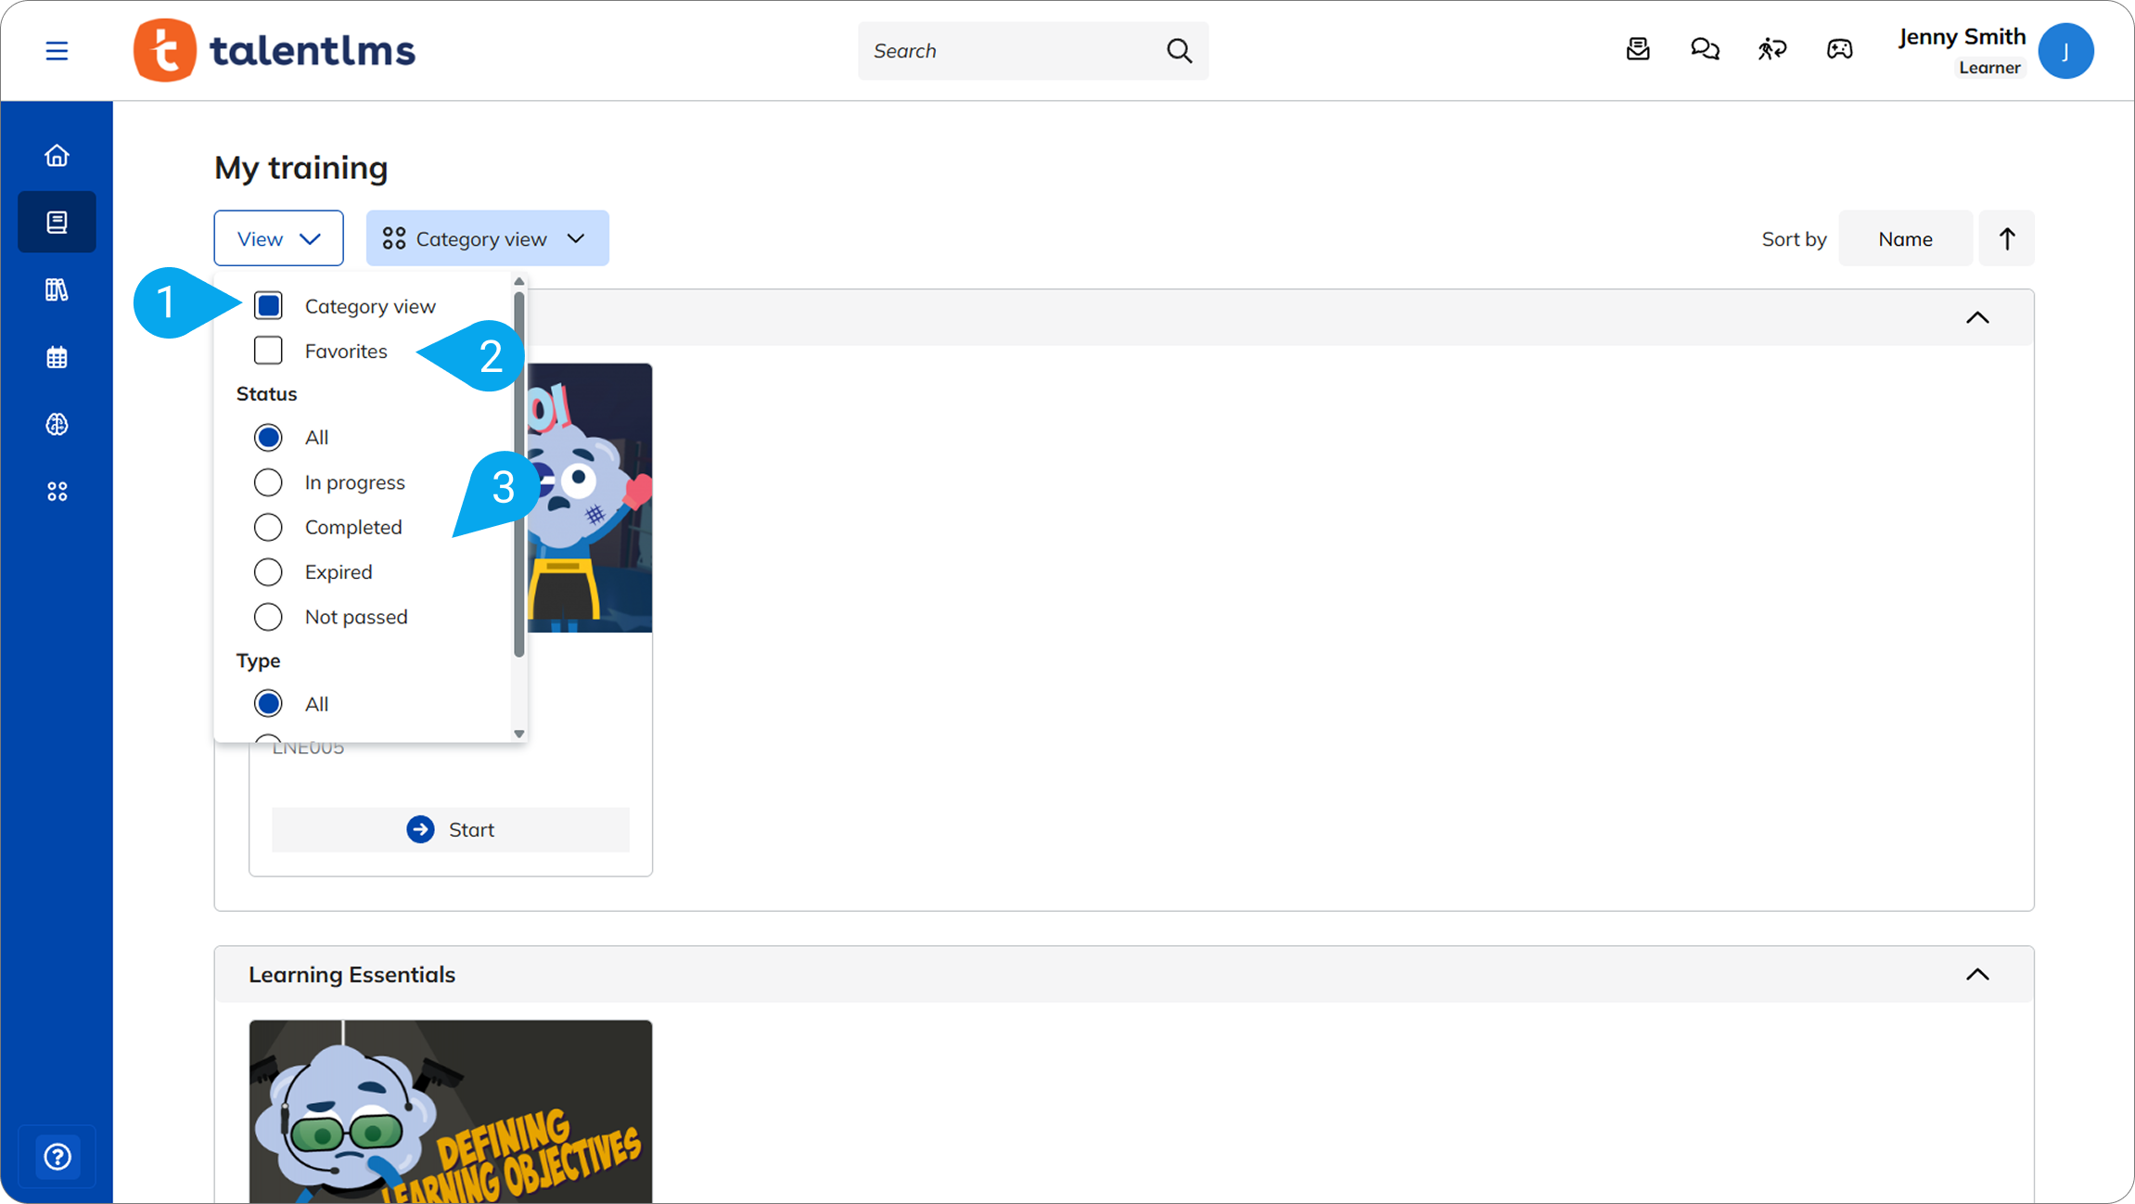Click inside the Search field
The image size is (2135, 1204).
(1011, 50)
